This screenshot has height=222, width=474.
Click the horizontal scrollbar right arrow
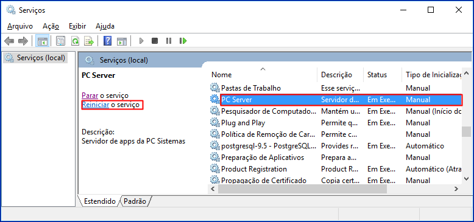click(456, 189)
